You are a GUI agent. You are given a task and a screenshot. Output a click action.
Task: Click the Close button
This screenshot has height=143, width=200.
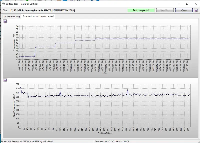pos(184,10)
